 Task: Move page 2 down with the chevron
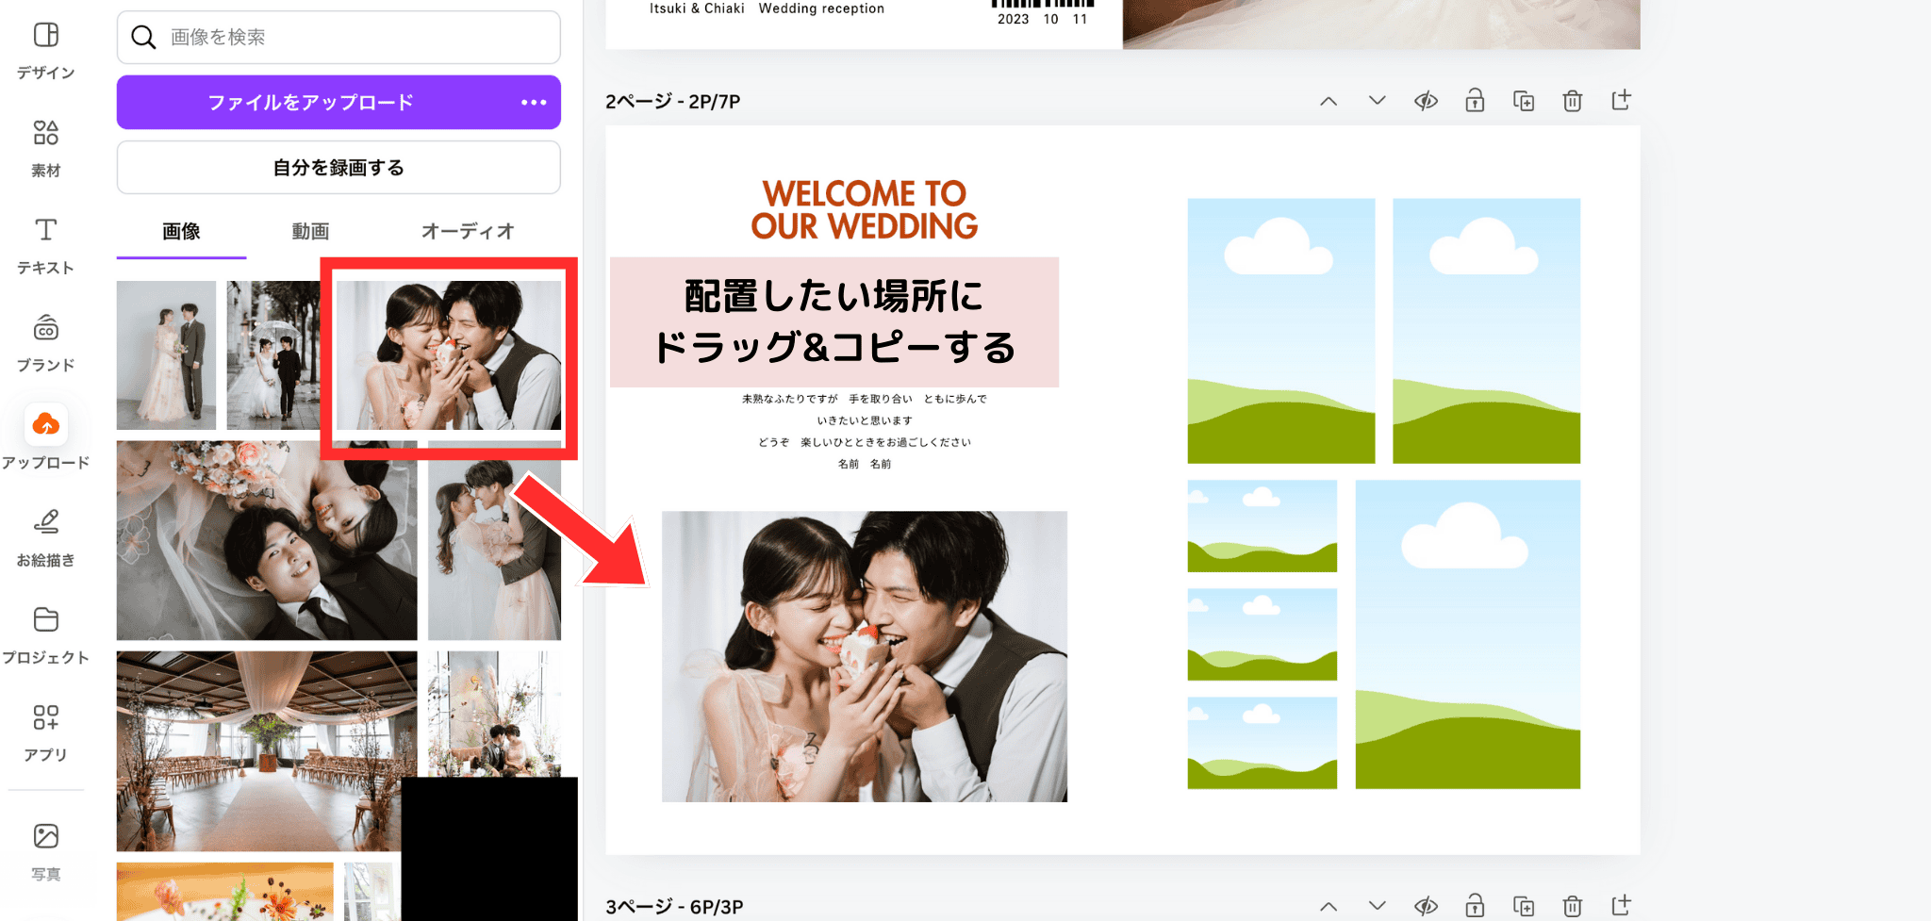1377,101
